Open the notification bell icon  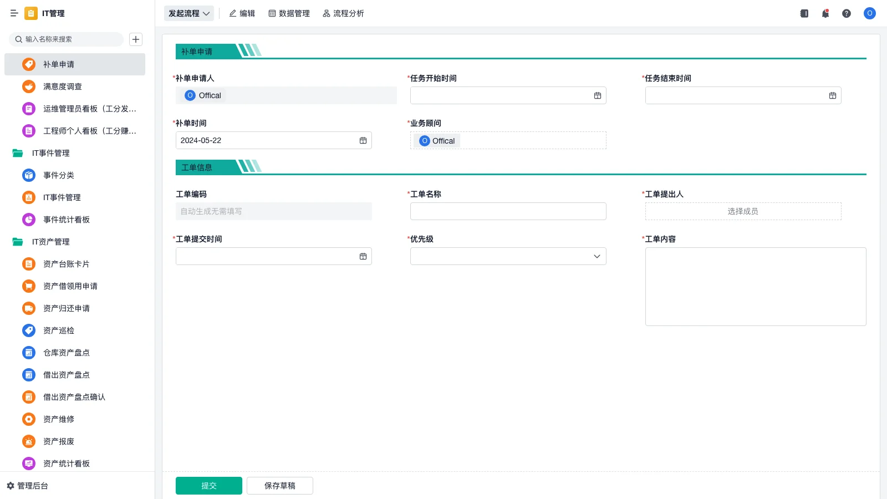coord(825,13)
